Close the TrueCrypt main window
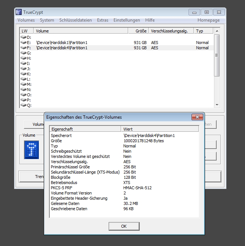The width and height of the screenshot is (245, 246). (219, 12)
